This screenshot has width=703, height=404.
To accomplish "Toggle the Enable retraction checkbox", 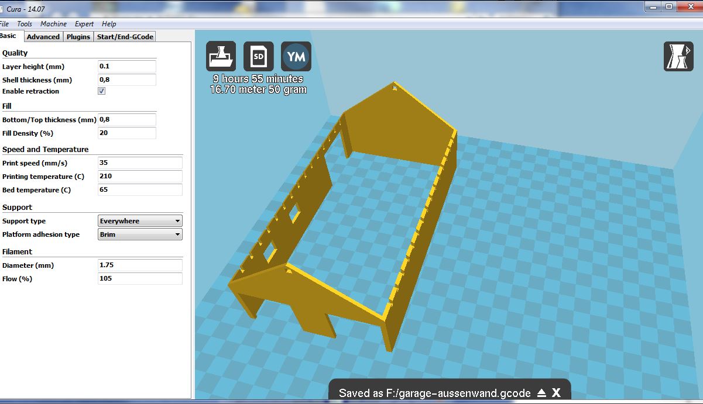I will pyautogui.click(x=101, y=91).
